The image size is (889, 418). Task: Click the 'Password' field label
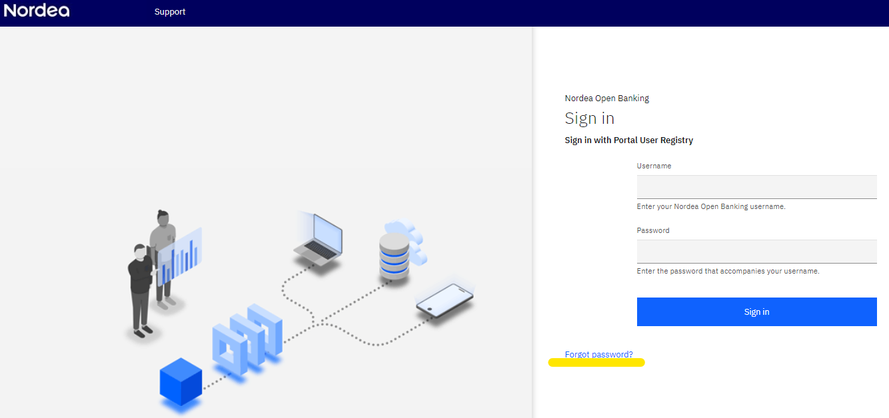point(653,230)
